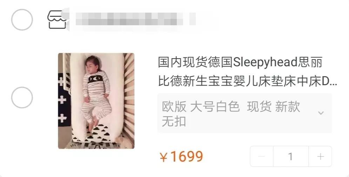Click the 现货 新款 text in the variant box
The width and height of the screenshot is (349, 177).
274,107
